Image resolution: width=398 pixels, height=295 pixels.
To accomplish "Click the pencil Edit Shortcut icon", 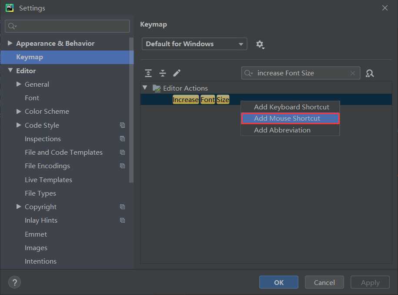I will tap(177, 73).
